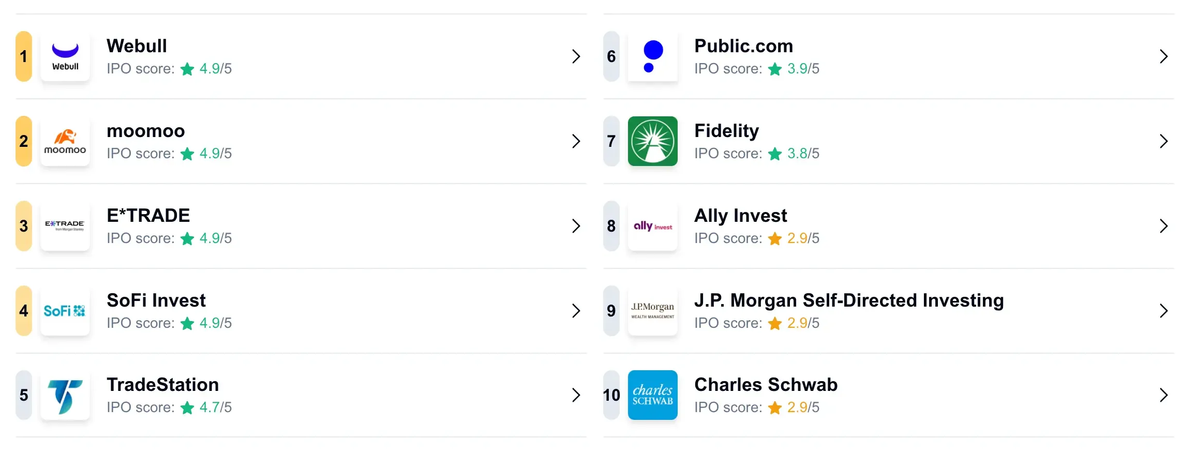This screenshot has width=1196, height=454.
Task: Click the Webull logo
Action: (65, 56)
